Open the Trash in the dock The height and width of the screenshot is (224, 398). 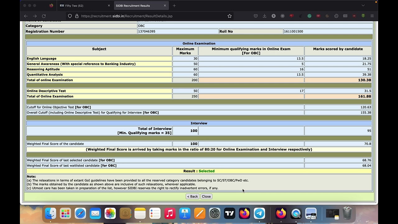pyautogui.click(x=347, y=213)
